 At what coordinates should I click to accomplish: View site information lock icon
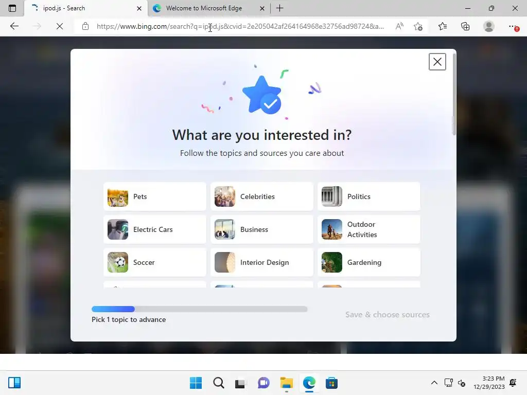pyautogui.click(x=85, y=26)
